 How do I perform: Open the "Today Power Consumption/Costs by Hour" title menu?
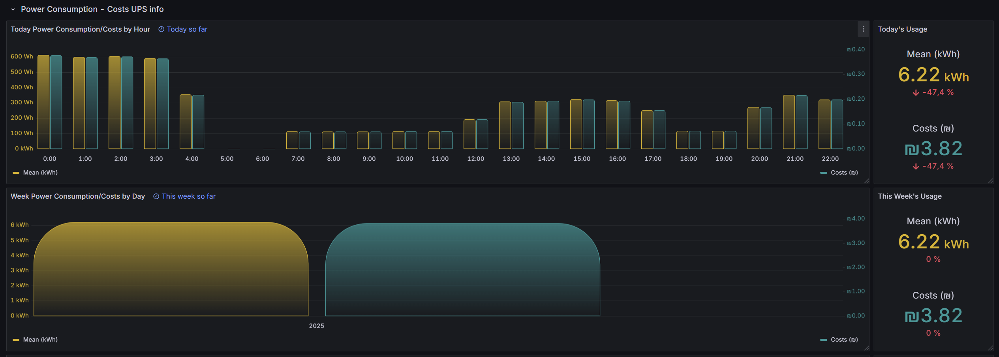tap(80, 29)
